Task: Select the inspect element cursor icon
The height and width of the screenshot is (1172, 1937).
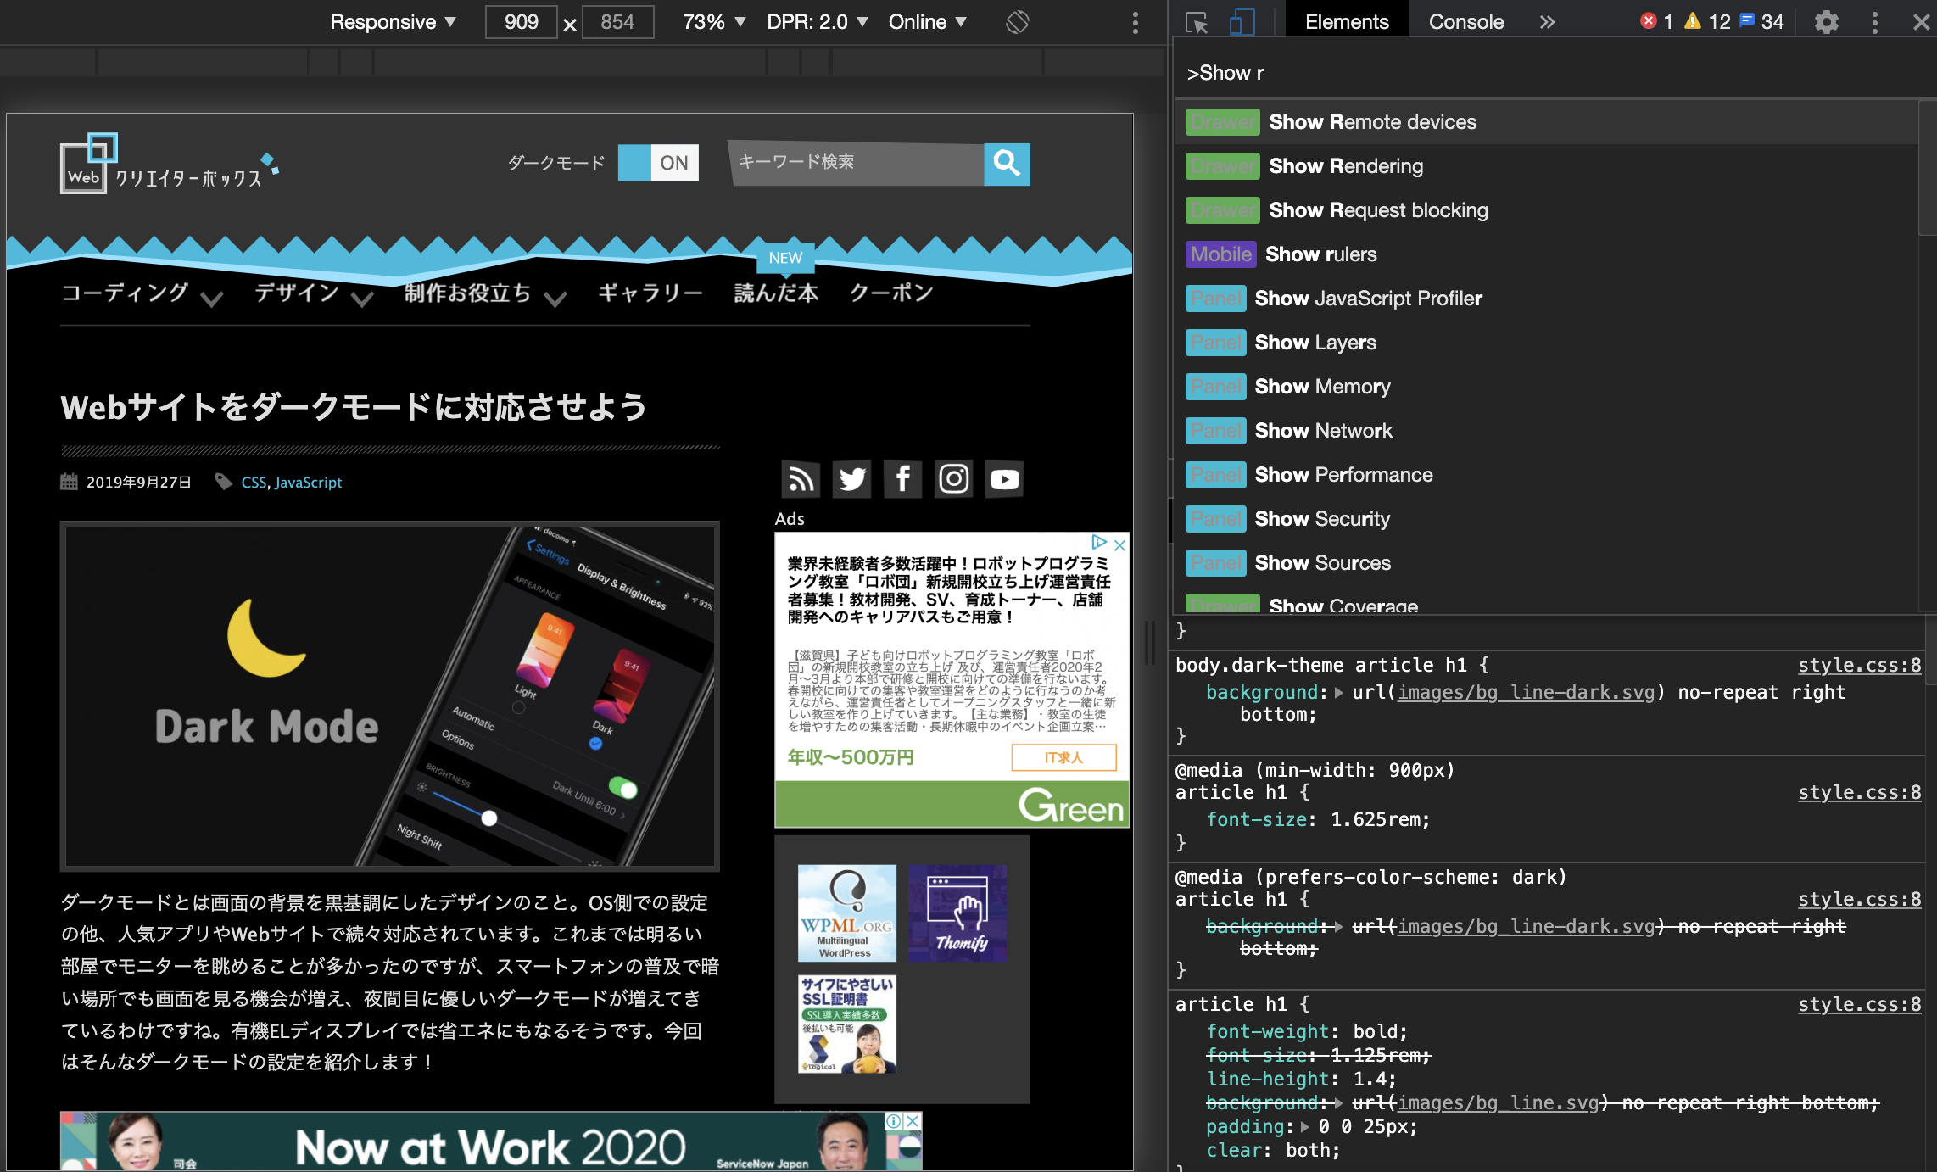Action: pyautogui.click(x=1197, y=22)
